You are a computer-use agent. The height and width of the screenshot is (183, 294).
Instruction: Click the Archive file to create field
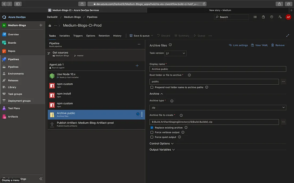coord(214,122)
